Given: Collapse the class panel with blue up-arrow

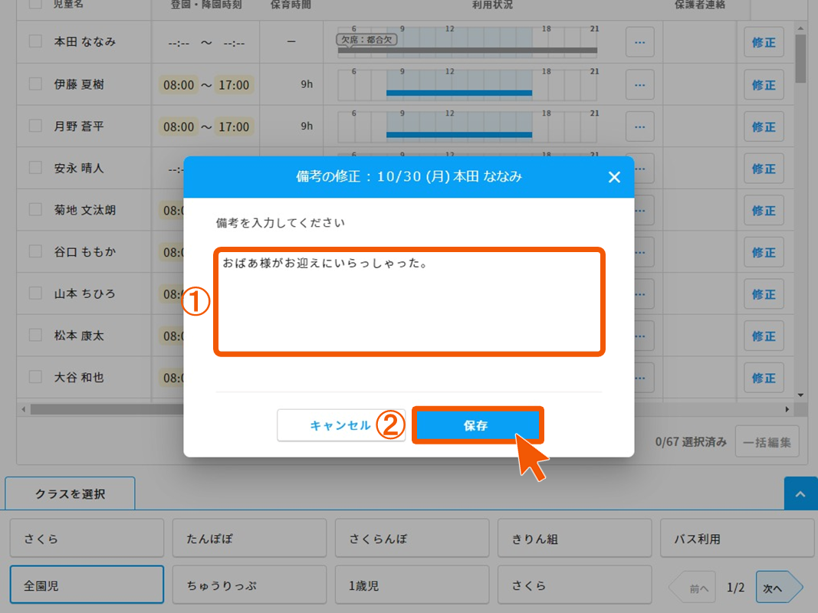Looking at the screenshot, I should coord(801,493).
